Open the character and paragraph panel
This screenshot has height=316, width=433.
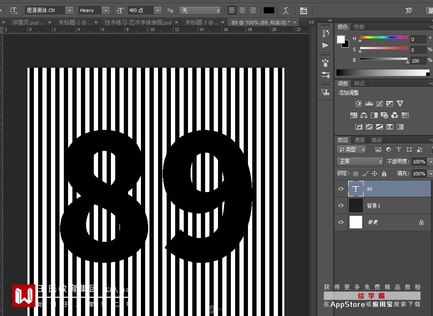[303, 10]
